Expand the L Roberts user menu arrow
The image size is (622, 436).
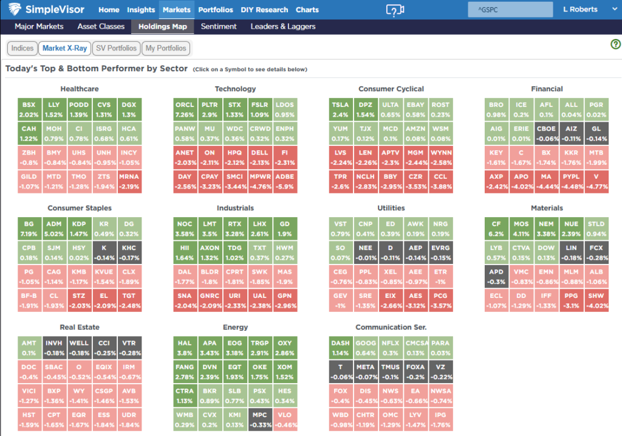(x=615, y=9)
